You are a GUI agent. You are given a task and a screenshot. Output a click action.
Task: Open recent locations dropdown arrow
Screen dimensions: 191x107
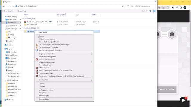(x=11, y=6)
